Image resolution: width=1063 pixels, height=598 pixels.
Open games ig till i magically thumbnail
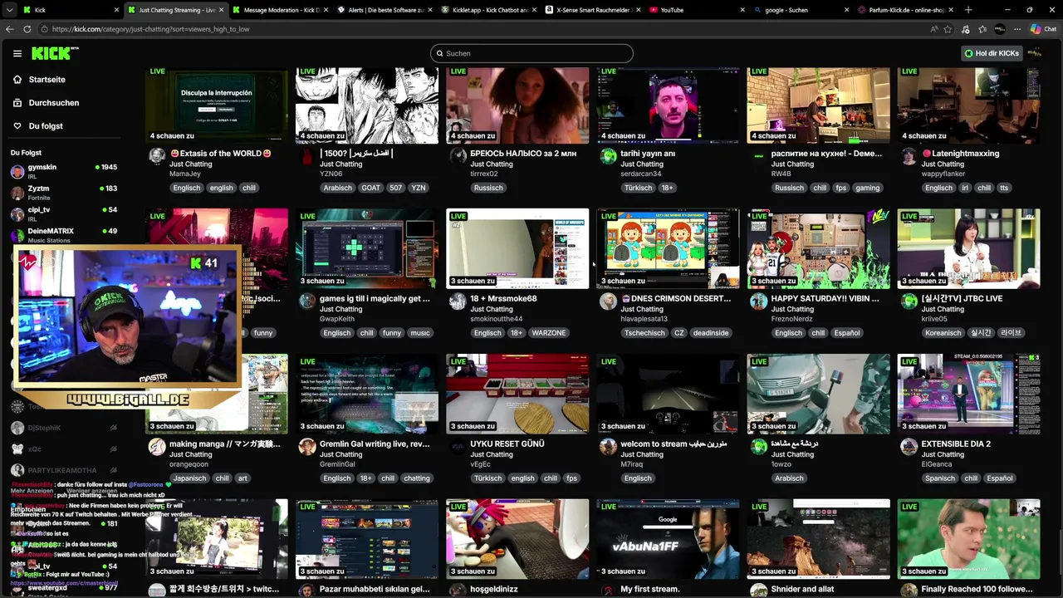(367, 248)
